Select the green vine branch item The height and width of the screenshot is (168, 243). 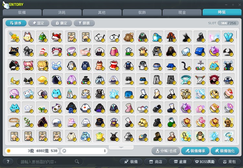point(28,122)
